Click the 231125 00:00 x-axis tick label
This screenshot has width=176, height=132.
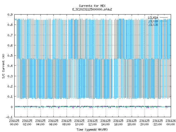pyautogui.click(x=14, y=122)
